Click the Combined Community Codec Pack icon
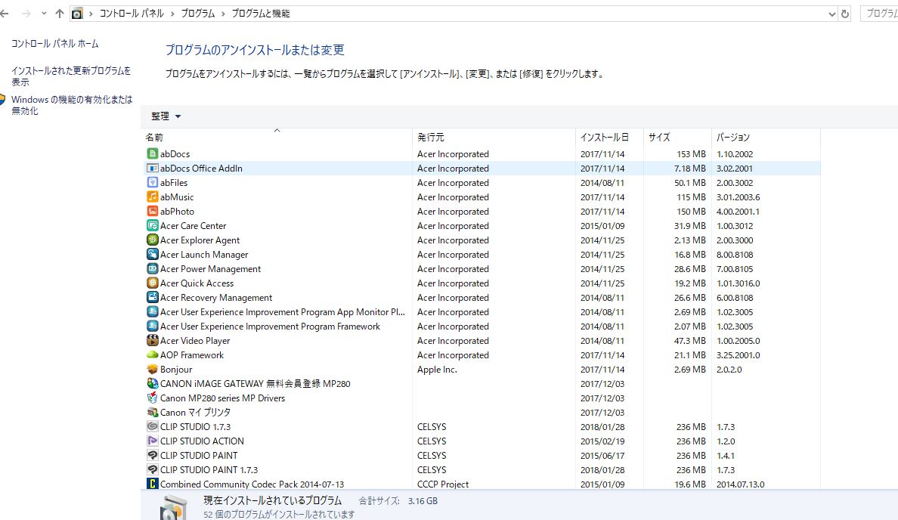 (152, 484)
